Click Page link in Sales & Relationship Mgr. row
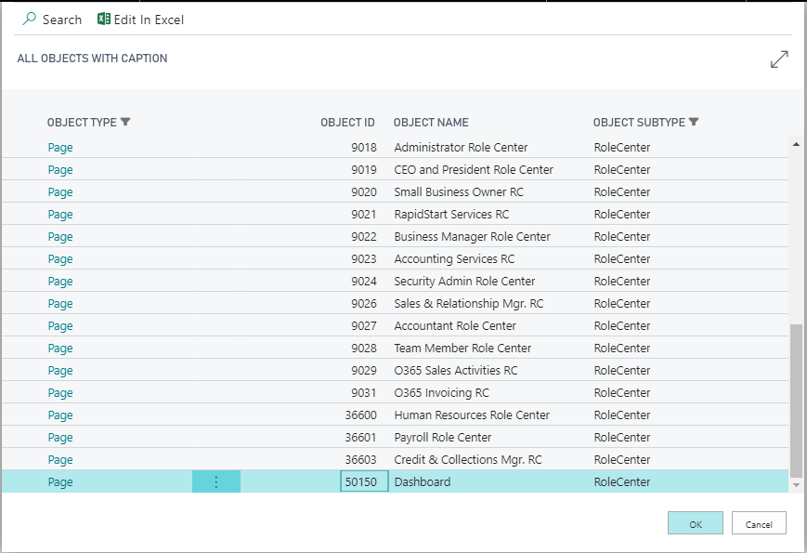Screen dimensions: 807x553 [x=60, y=303]
